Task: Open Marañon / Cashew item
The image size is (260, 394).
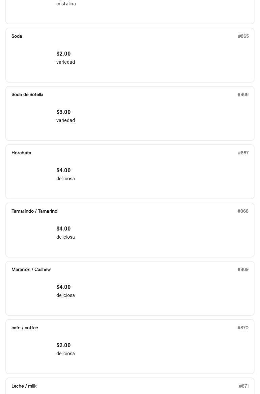Action: point(31,269)
